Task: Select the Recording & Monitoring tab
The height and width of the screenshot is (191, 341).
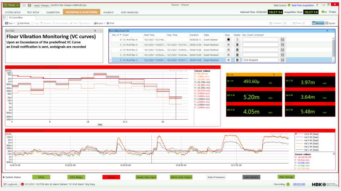Action: [x=81, y=12]
